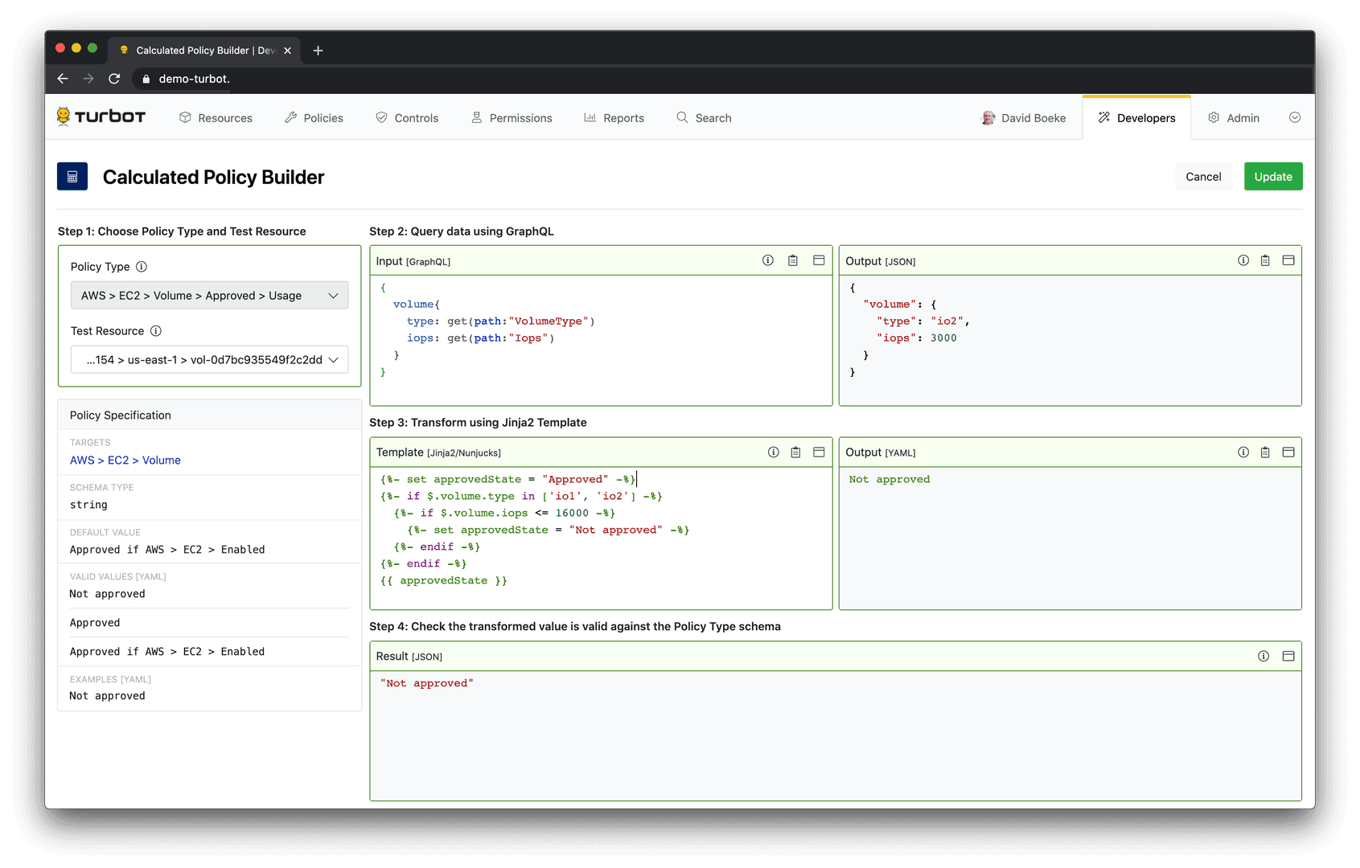1360x868 pixels.
Task: Open AWS > EC2 > Volume target link
Action: (x=125, y=461)
